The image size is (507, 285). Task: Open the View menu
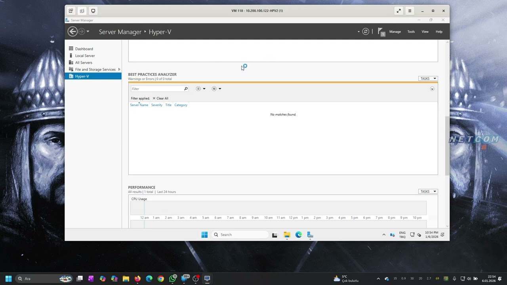[x=425, y=32]
